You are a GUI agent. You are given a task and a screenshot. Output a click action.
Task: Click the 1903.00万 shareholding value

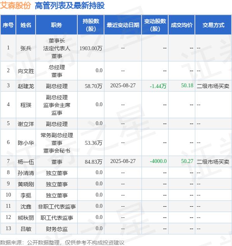tap(91, 48)
